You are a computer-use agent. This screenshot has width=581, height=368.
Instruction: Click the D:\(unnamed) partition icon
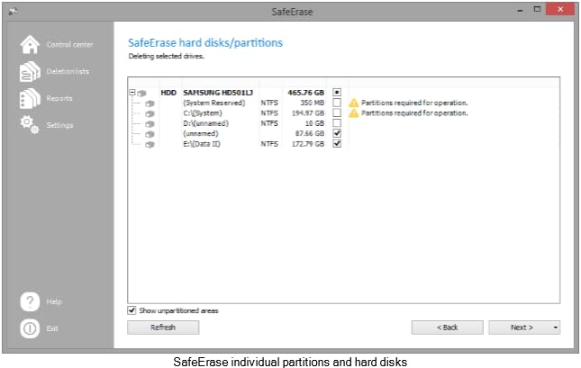150,124
